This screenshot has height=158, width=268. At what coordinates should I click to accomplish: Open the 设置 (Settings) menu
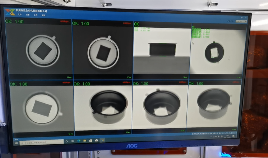(28, 15)
